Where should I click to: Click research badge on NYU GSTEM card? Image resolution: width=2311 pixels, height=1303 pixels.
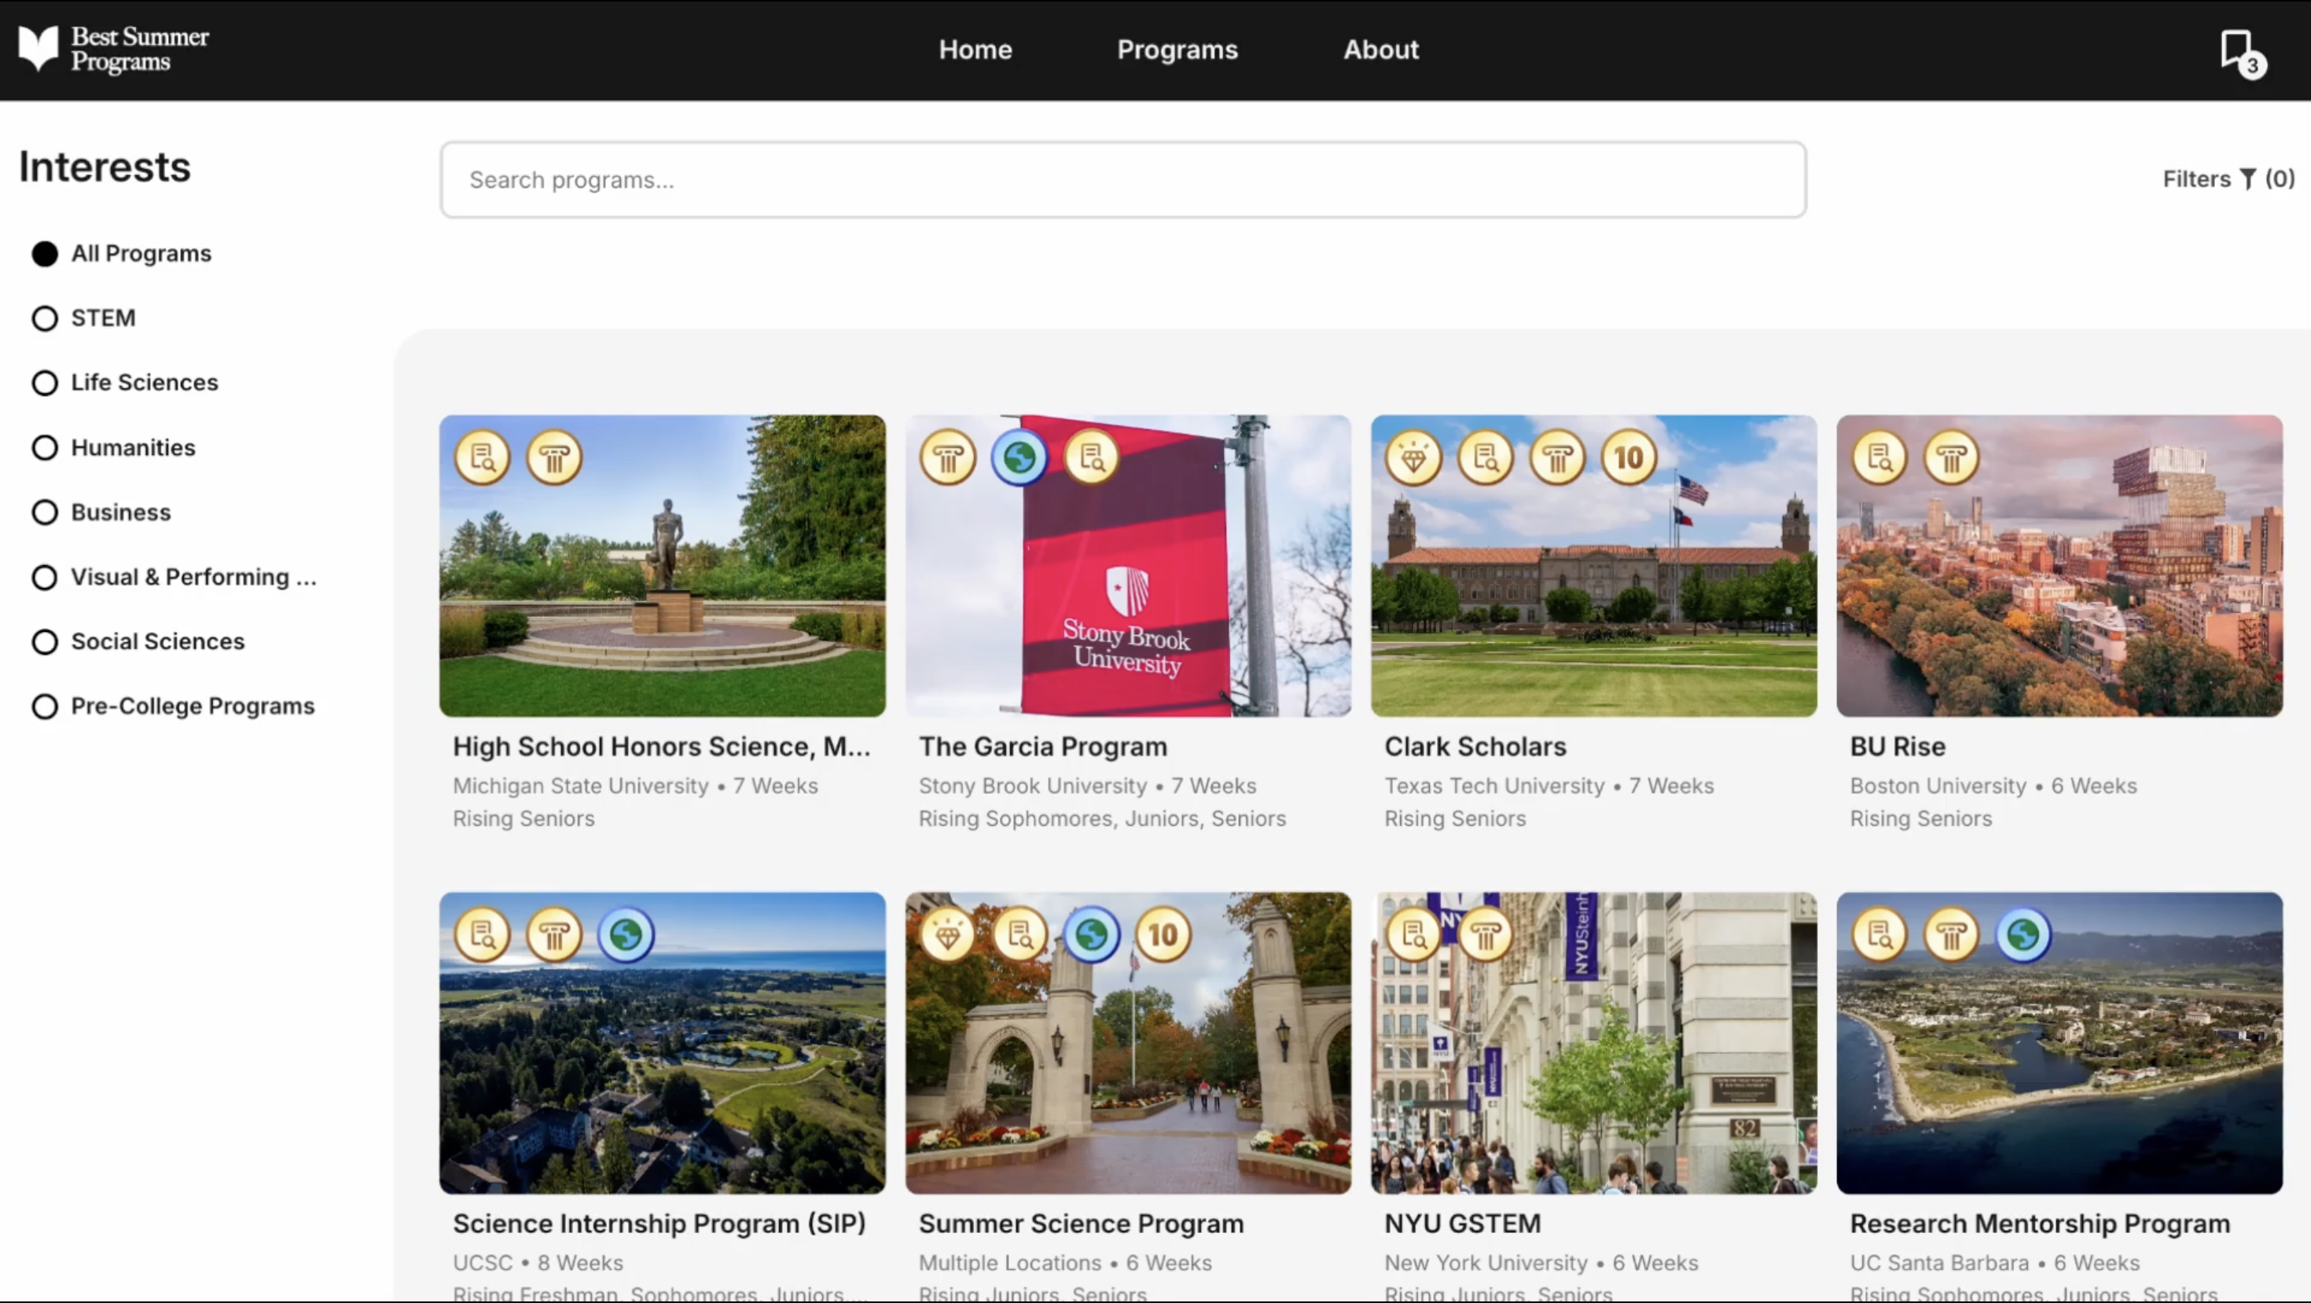coord(1414,934)
